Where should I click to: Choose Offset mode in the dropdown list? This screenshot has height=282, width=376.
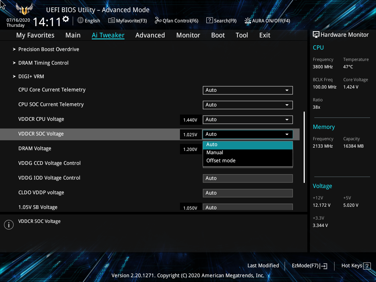pyautogui.click(x=248, y=161)
